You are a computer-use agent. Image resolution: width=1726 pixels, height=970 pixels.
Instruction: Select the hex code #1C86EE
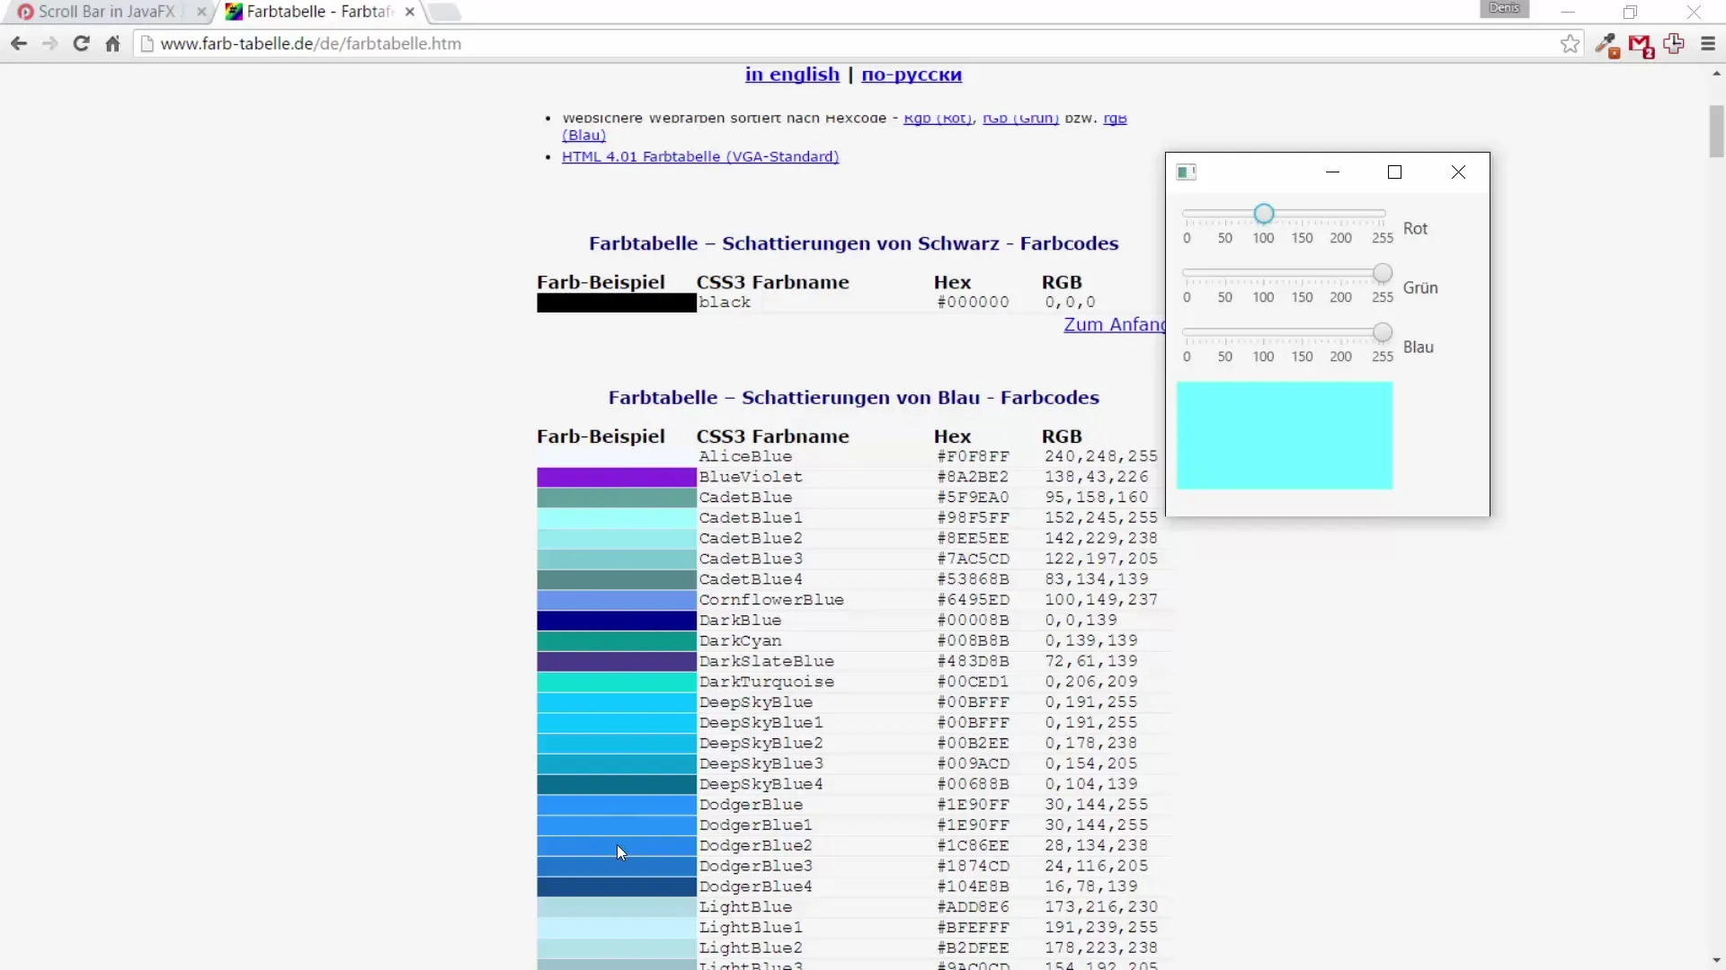tap(973, 845)
